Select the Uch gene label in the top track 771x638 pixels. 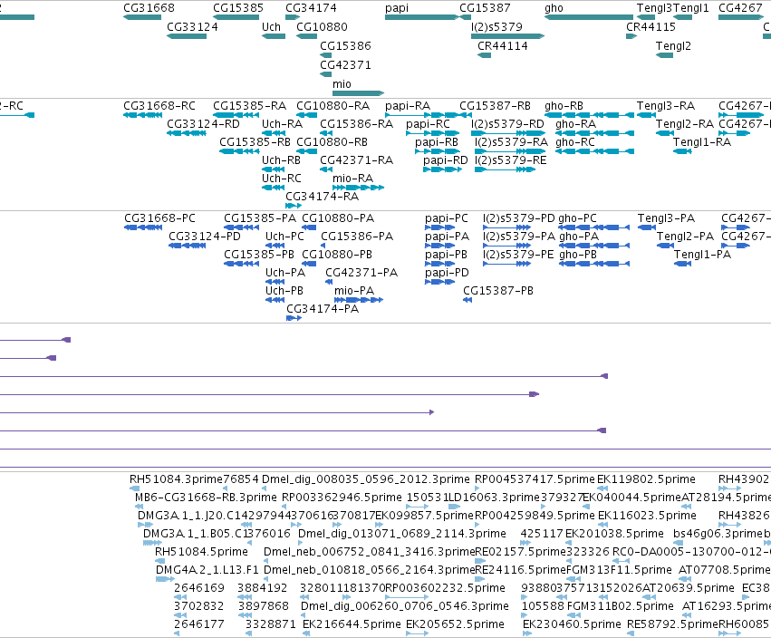point(271,27)
